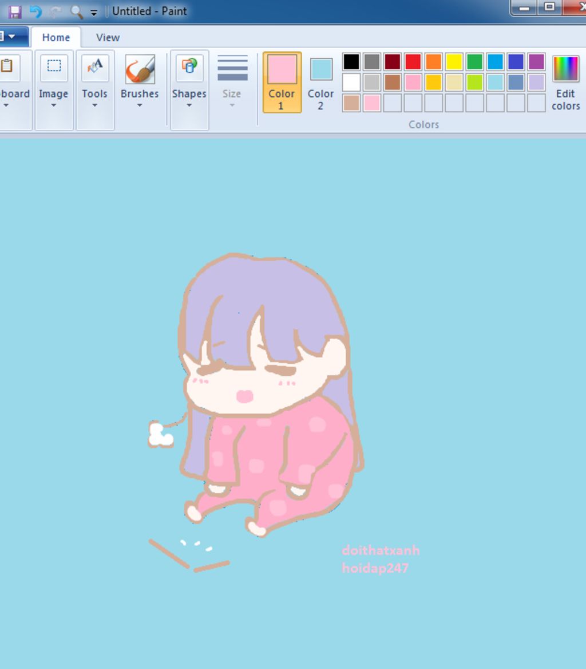The image size is (586, 669).
Task: Click the magnifier icon in quick access toolbar
Action: (76, 11)
